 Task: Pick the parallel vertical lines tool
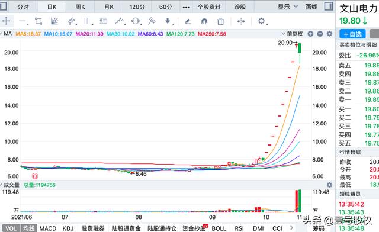click(x=87, y=21)
